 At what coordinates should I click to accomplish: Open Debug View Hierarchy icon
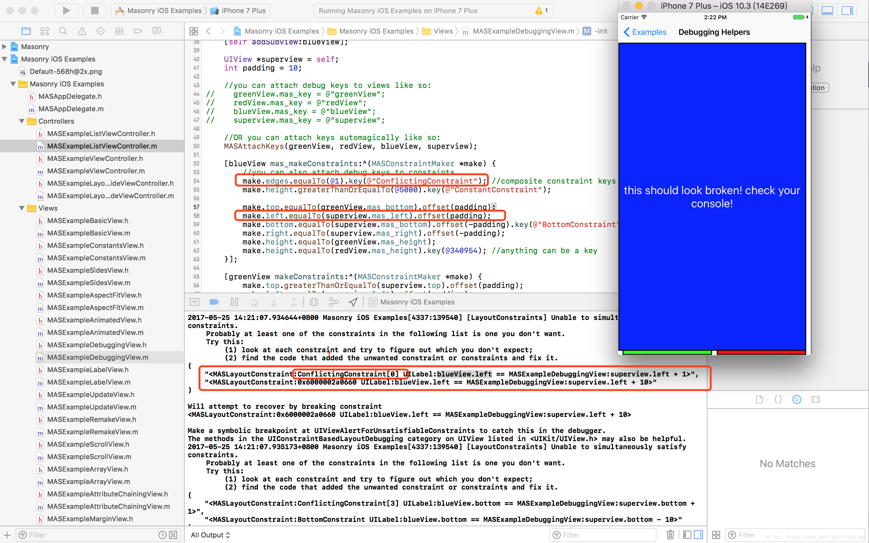click(x=314, y=302)
